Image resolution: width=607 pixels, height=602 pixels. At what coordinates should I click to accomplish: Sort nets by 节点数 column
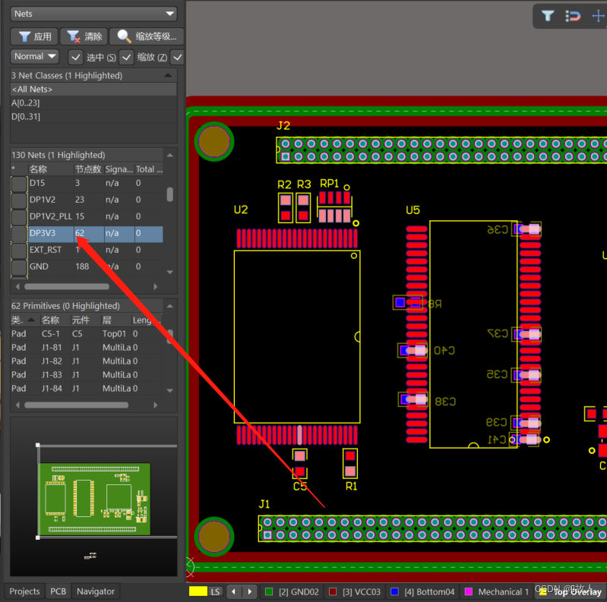89,169
